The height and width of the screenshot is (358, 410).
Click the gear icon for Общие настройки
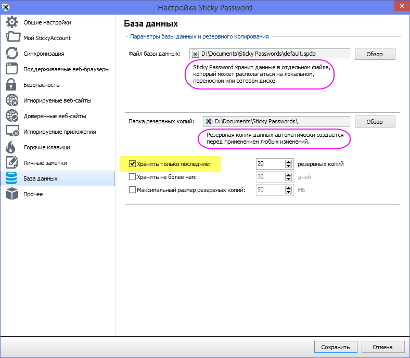point(12,22)
